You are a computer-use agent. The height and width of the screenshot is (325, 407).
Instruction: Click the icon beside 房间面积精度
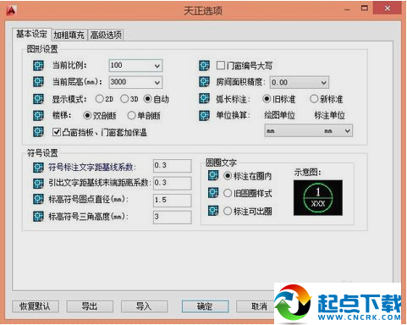(x=204, y=82)
